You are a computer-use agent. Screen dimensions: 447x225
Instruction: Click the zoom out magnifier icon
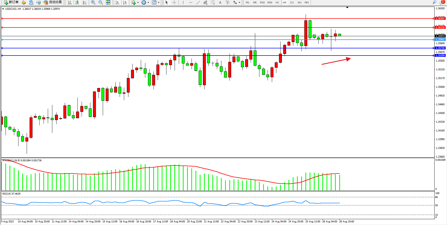(101, 2)
